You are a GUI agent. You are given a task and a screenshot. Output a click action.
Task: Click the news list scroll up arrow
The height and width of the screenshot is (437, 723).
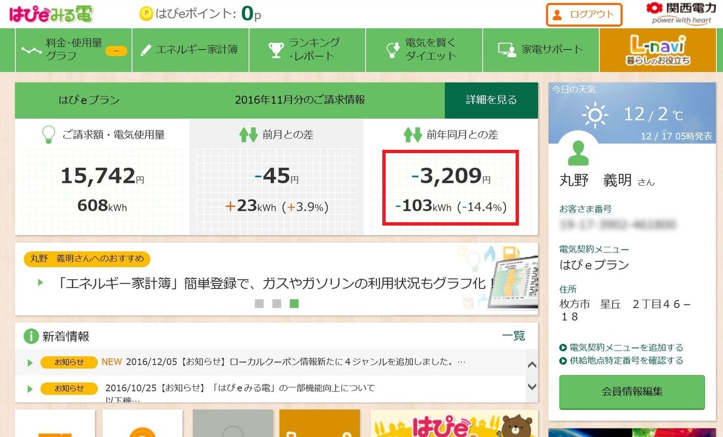point(532,365)
